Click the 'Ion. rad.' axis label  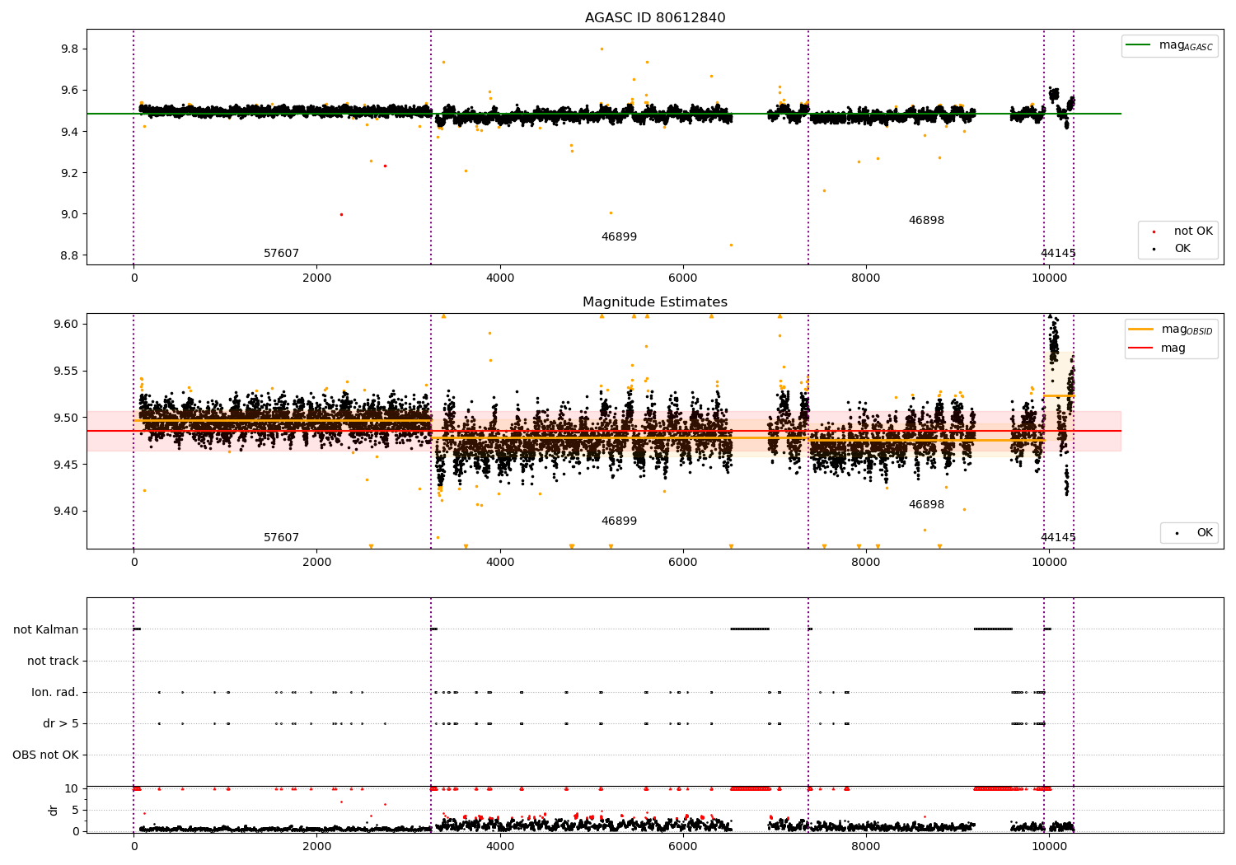click(x=55, y=692)
